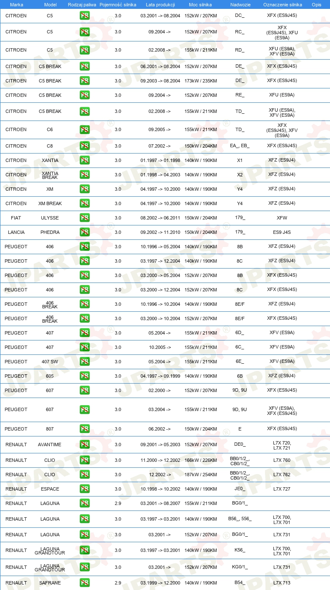Click the production years 03.1999 -> 12.2000
Viewport: 330px width, 590px height.
160,583
